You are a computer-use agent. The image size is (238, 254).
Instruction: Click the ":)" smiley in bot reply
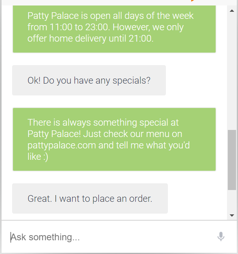[46, 157]
